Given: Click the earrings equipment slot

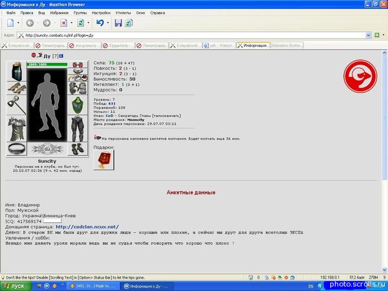Looking at the screenshot, I should coord(78,65).
